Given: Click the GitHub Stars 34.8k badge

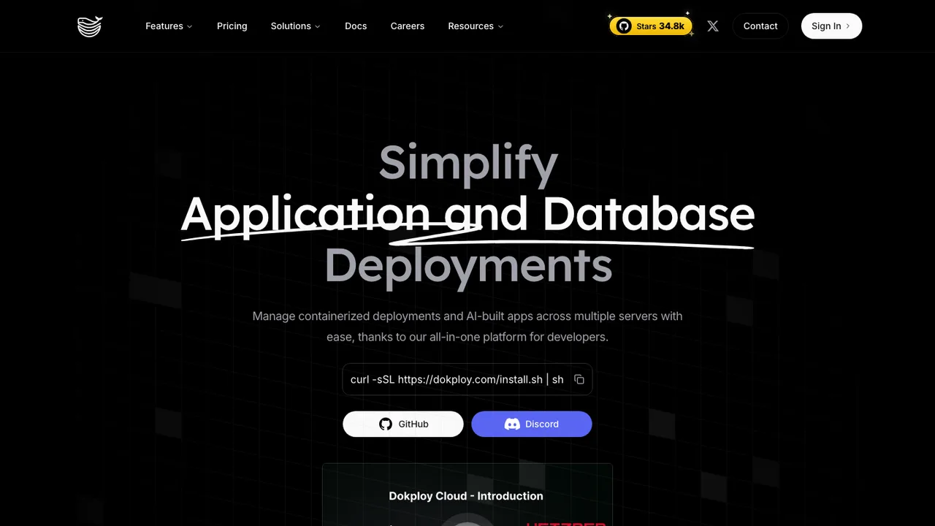Looking at the screenshot, I should tap(651, 26).
